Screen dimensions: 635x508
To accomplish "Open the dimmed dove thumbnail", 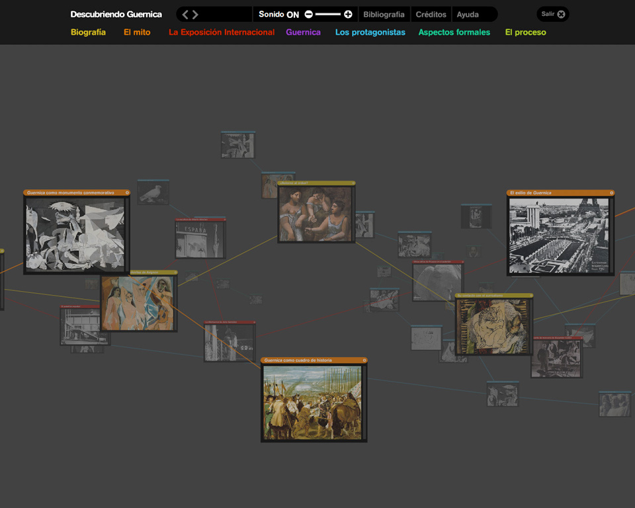I will click(x=153, y=192).
